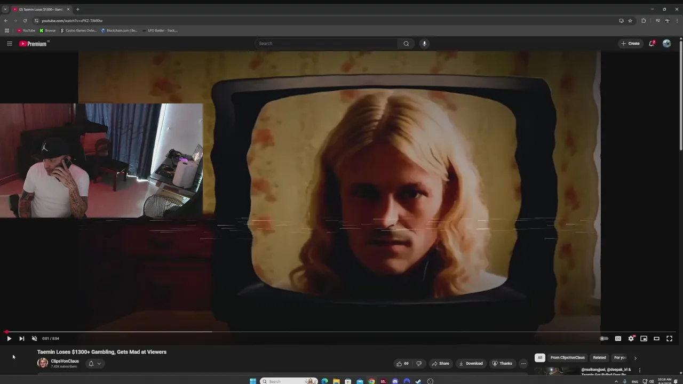Search with your voice microphone

424,43
